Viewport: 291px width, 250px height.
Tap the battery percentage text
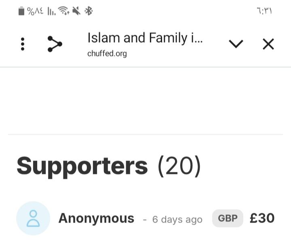(35, 11)
